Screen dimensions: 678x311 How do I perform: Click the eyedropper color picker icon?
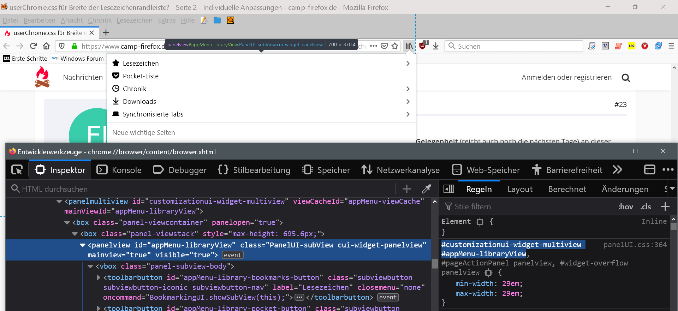[427, 189]
